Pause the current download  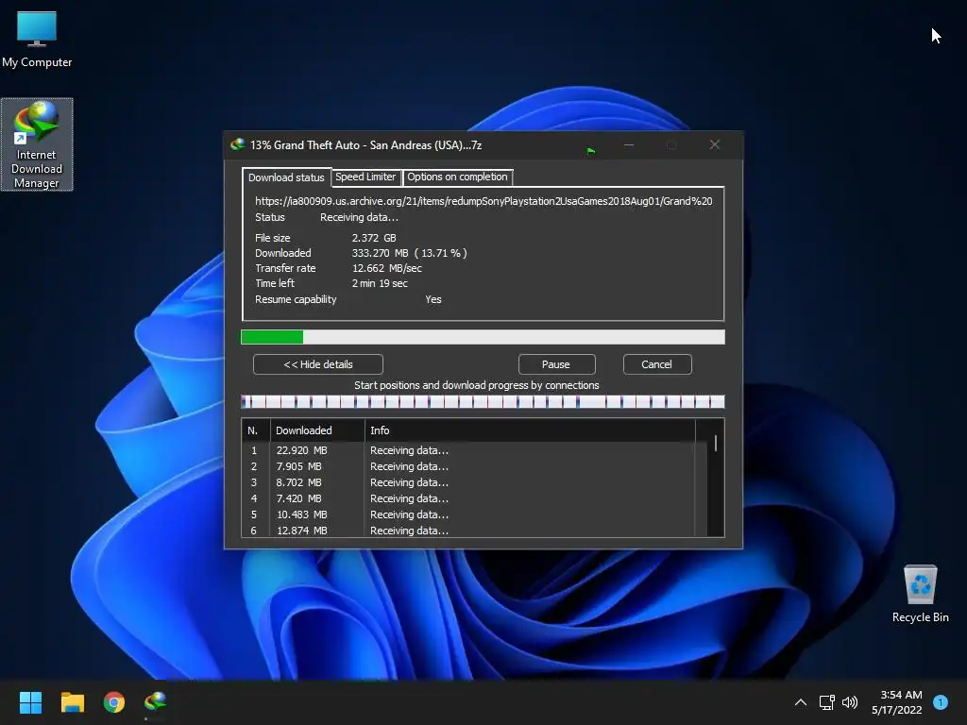[x=556, y=364]
